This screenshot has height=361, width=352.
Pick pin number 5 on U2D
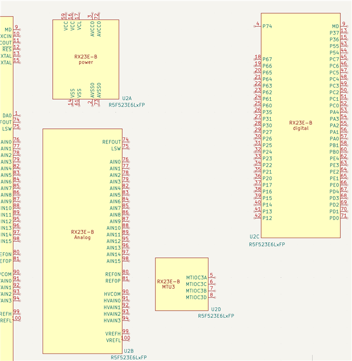(x=211, y=275)
